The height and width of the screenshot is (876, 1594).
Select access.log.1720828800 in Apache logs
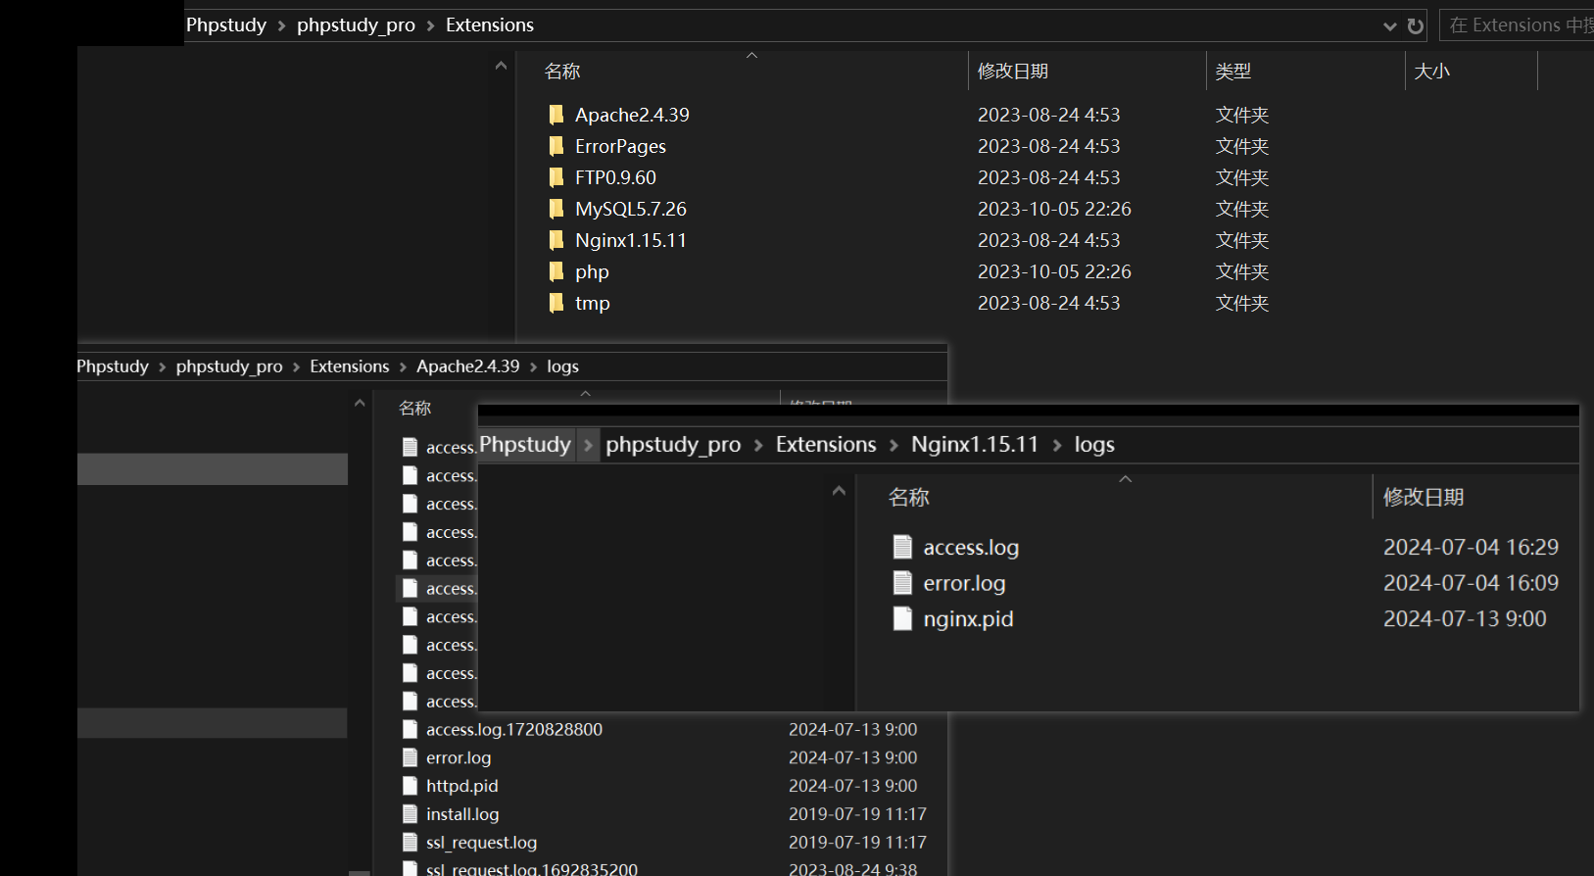pos(514,729)
